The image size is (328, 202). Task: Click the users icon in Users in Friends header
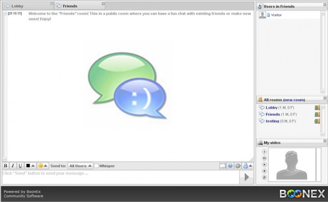point(260,6)
